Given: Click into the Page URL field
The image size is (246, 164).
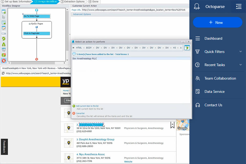Looking at the screenshot, I should [135, 10].
